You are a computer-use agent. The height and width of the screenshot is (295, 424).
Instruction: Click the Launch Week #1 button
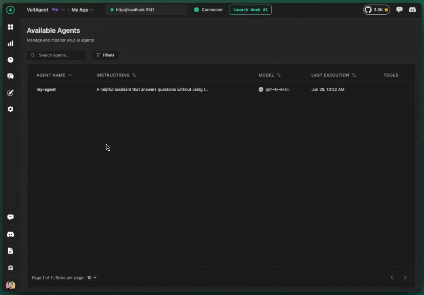pyautogui.click(x=250, y=10)
